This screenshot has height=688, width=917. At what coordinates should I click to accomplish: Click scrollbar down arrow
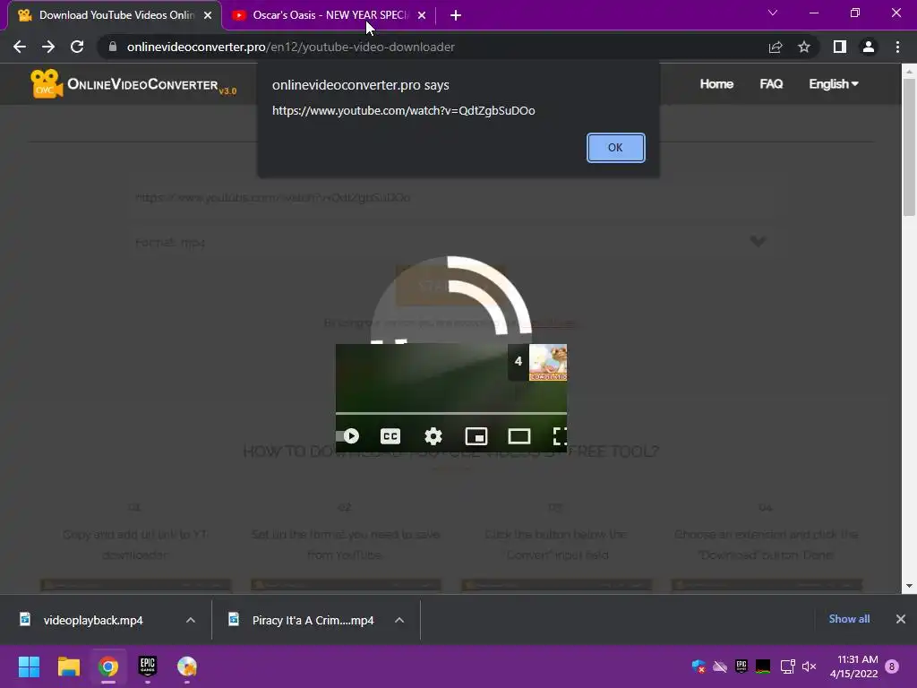(x=909, y=586)
